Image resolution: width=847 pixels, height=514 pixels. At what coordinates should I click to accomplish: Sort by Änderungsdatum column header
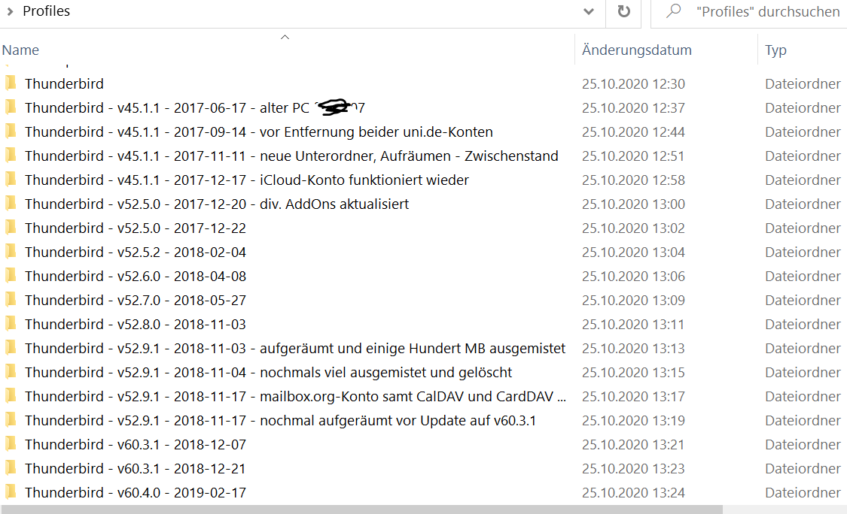coord(637,50)
